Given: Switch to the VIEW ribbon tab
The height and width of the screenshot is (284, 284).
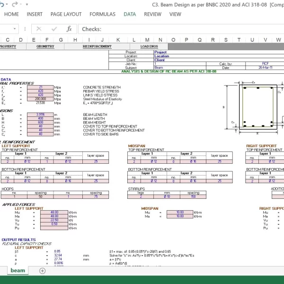Looking at the screenshot, I should pos(175,14).
